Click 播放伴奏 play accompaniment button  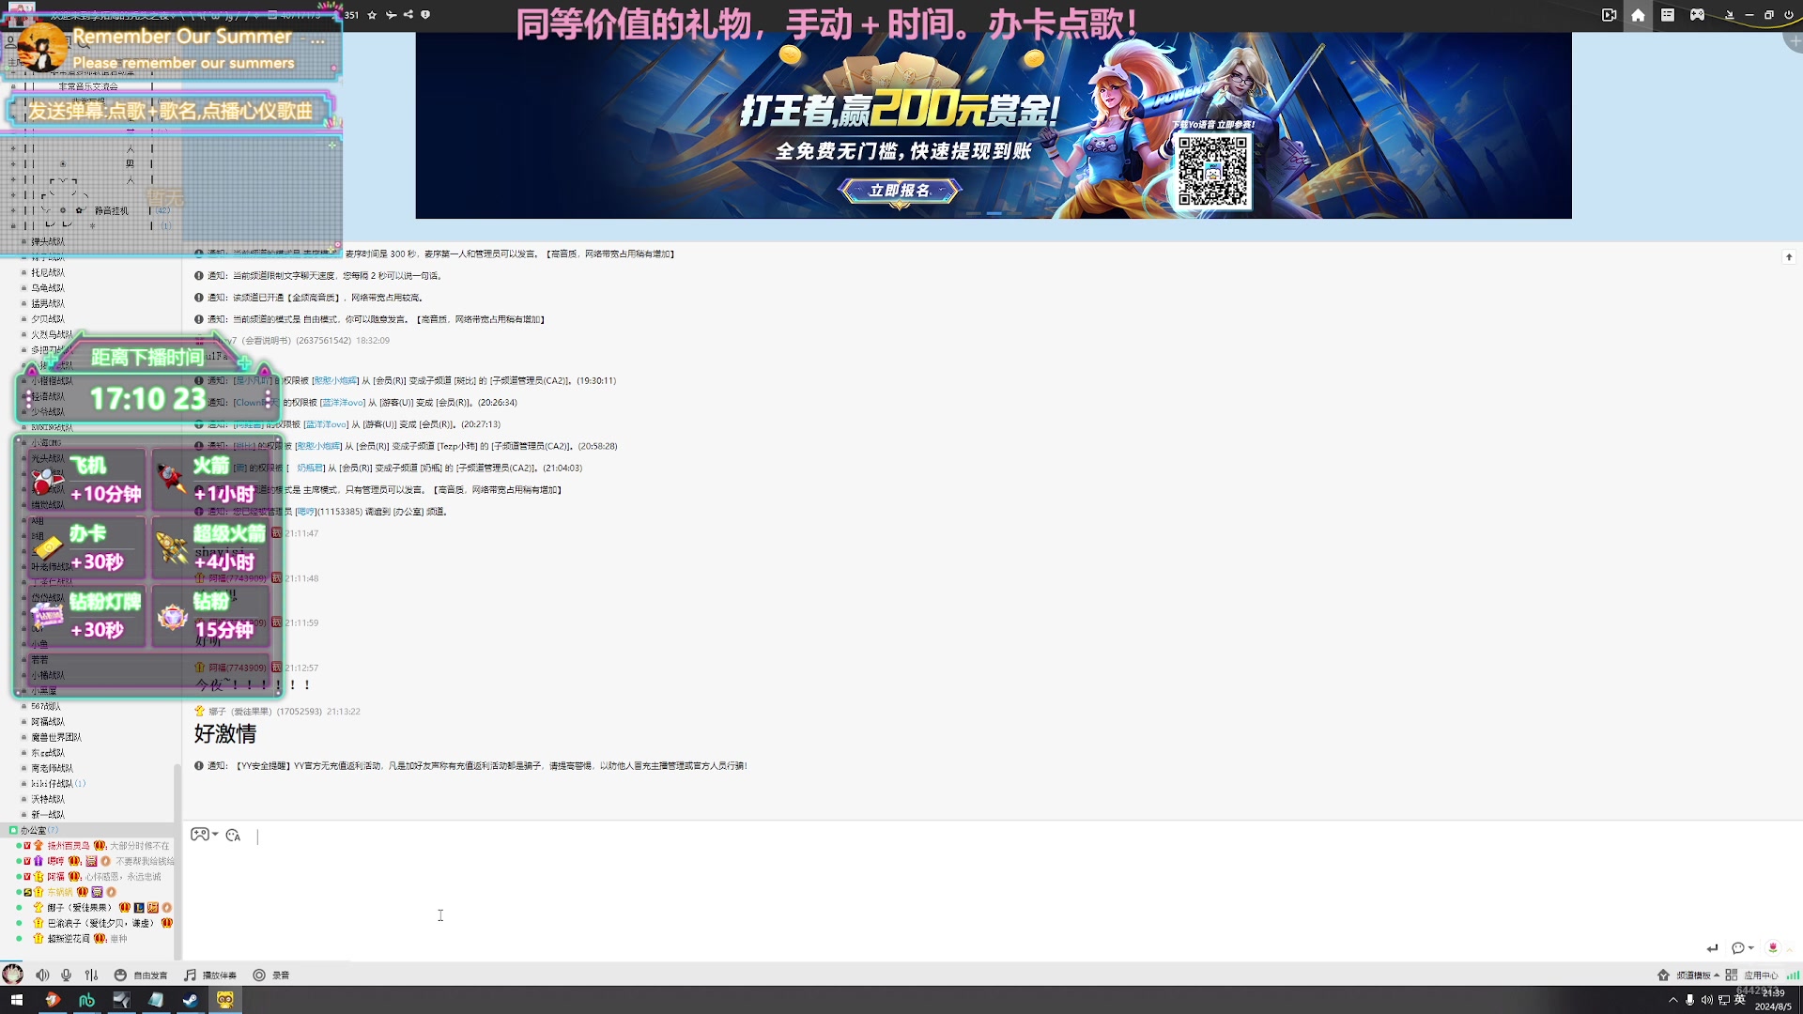pyautogui.click(x=210, y=976)
